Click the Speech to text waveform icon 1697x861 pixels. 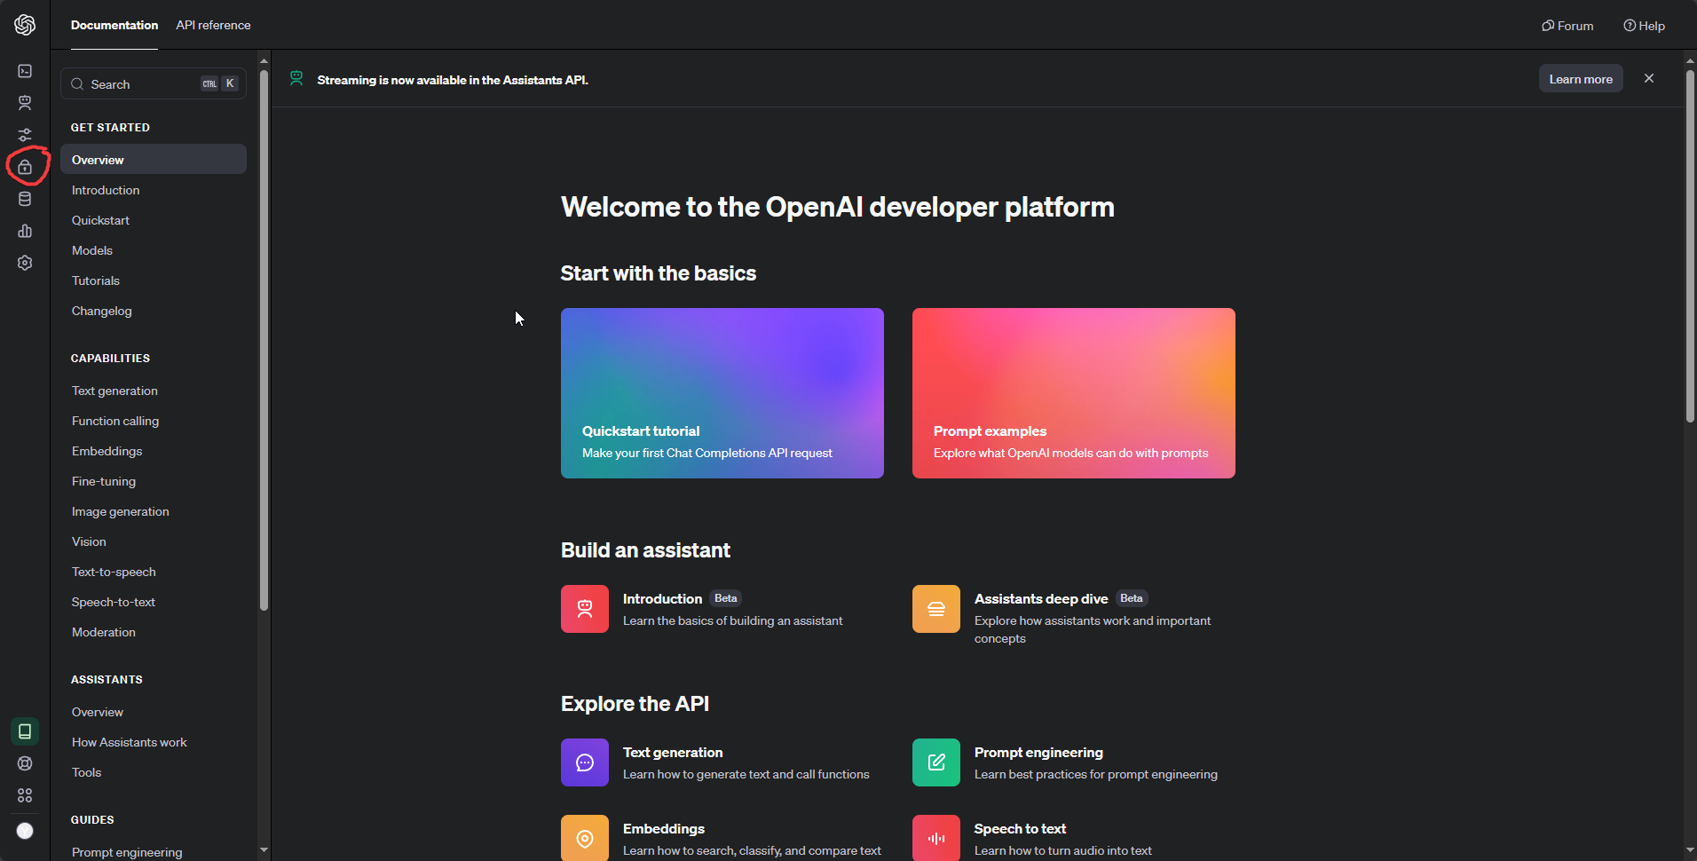[936, 838]
